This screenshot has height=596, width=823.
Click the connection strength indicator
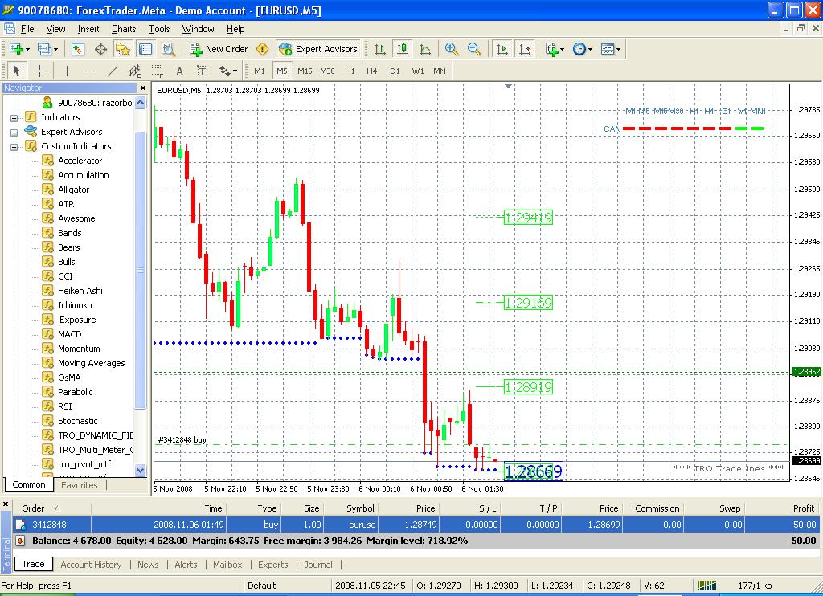point(707,585)
